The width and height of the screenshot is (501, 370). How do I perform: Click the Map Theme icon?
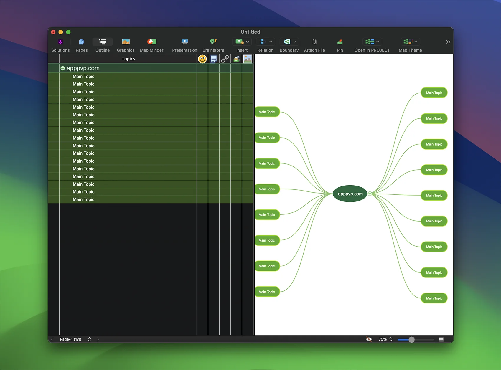408,42
